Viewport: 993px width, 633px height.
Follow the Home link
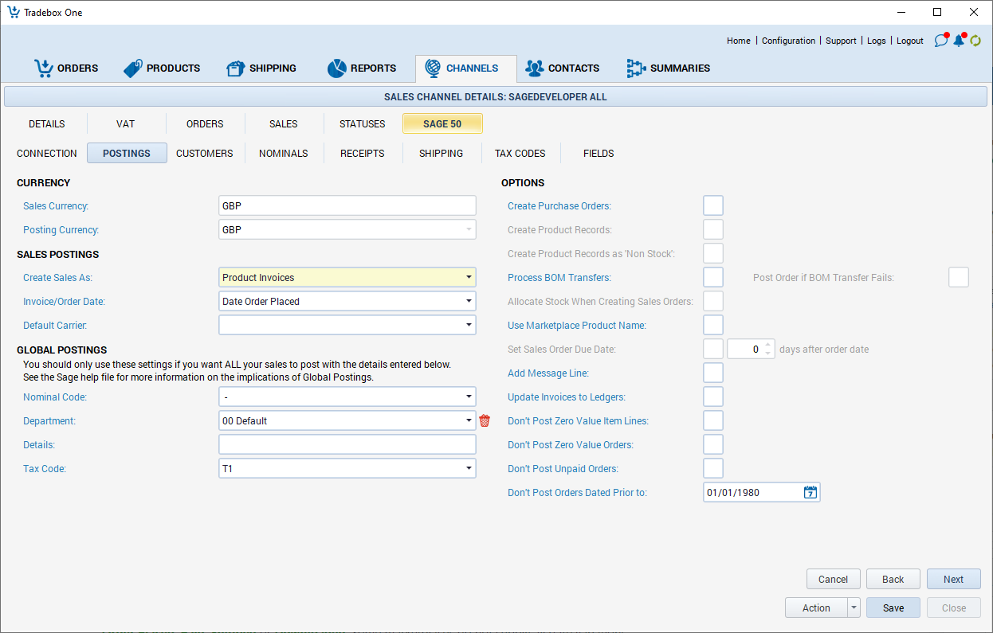739,41
